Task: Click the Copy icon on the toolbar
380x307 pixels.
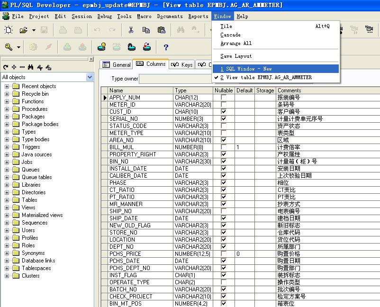Action: click(146, 30)
